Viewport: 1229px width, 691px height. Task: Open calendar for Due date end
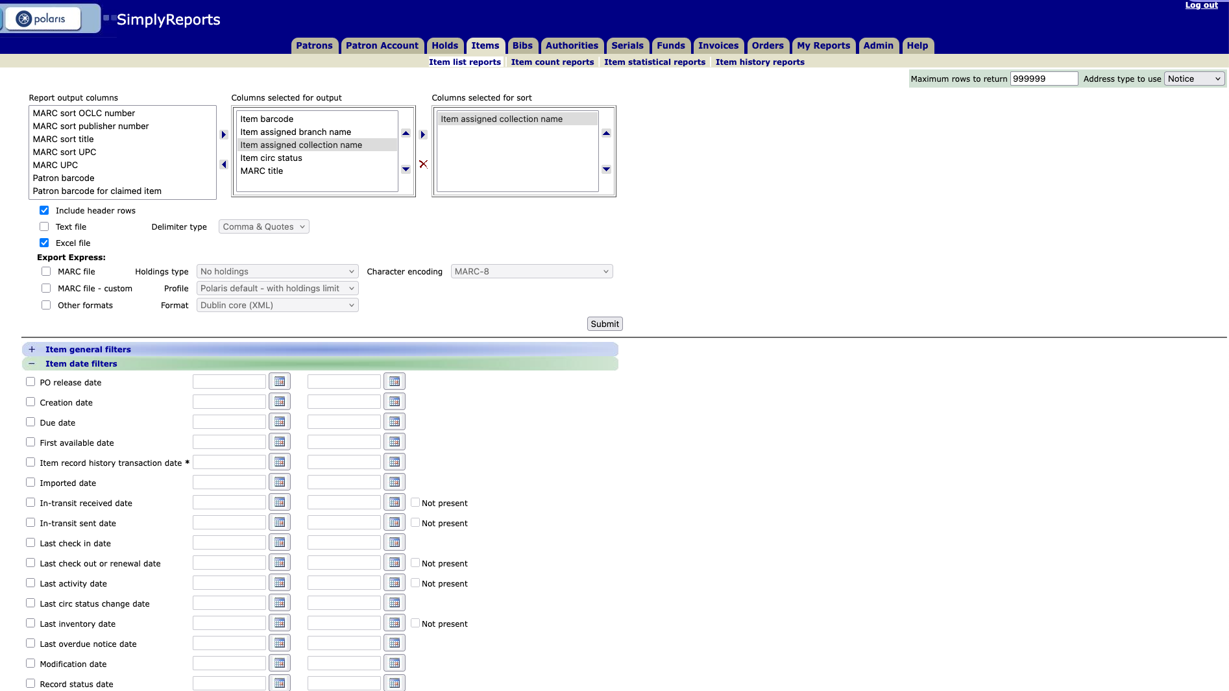395,422
